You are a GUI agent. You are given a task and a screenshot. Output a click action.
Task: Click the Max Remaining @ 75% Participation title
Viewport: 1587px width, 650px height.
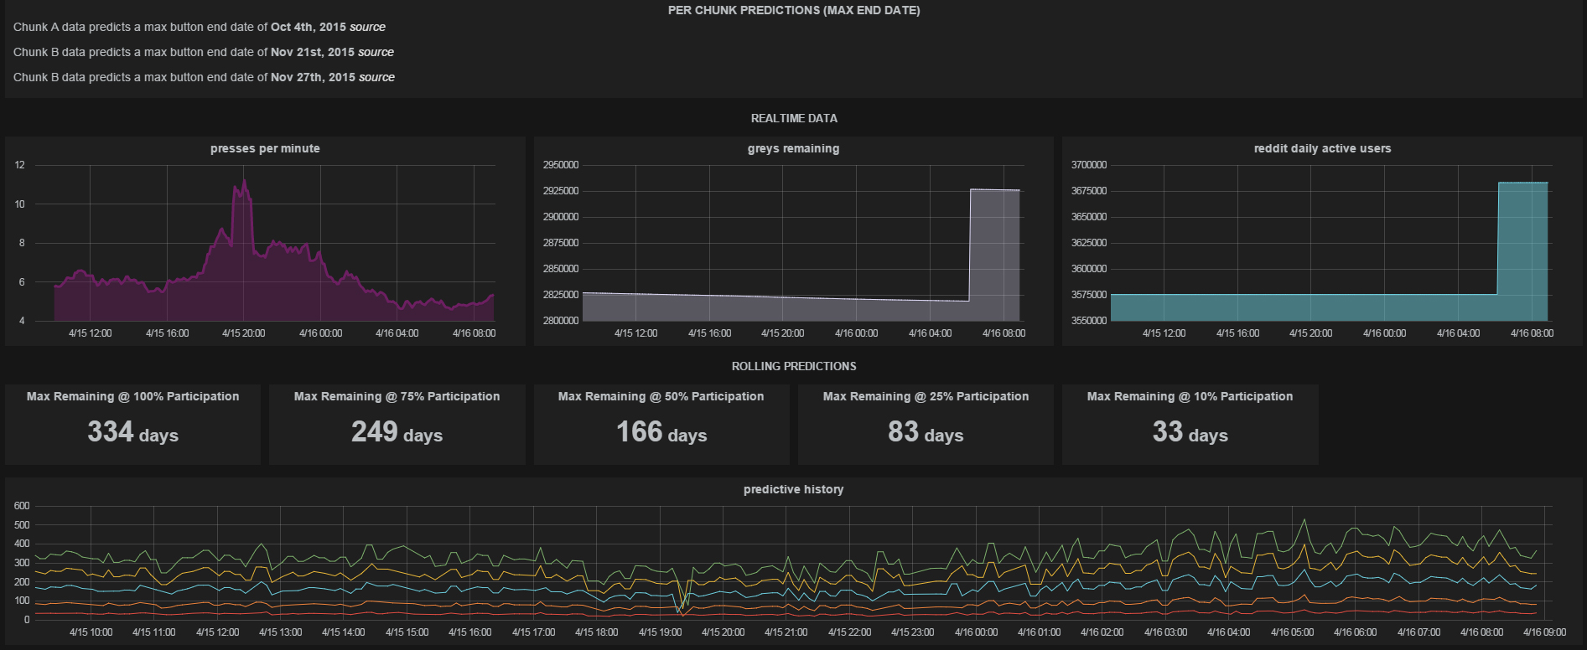point(397,396)
